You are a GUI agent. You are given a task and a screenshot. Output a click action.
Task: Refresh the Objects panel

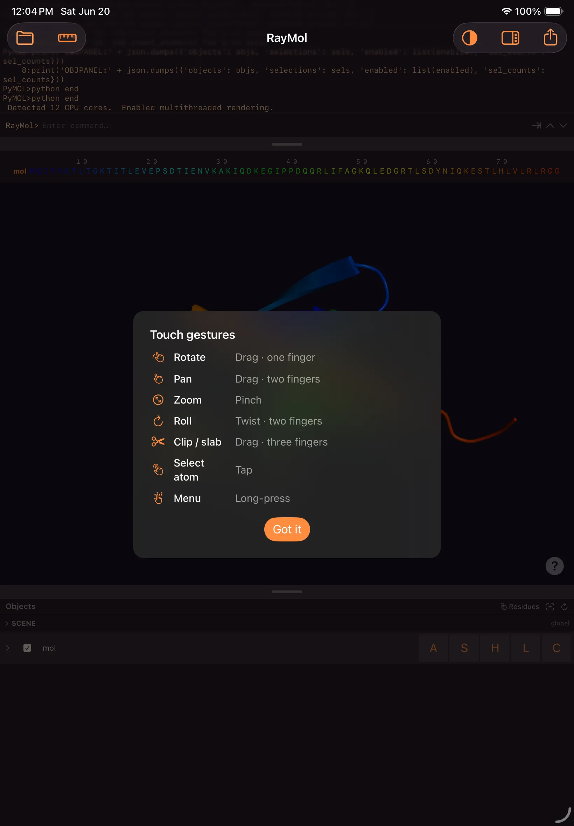pyautogui.click(x=564, y=607)
